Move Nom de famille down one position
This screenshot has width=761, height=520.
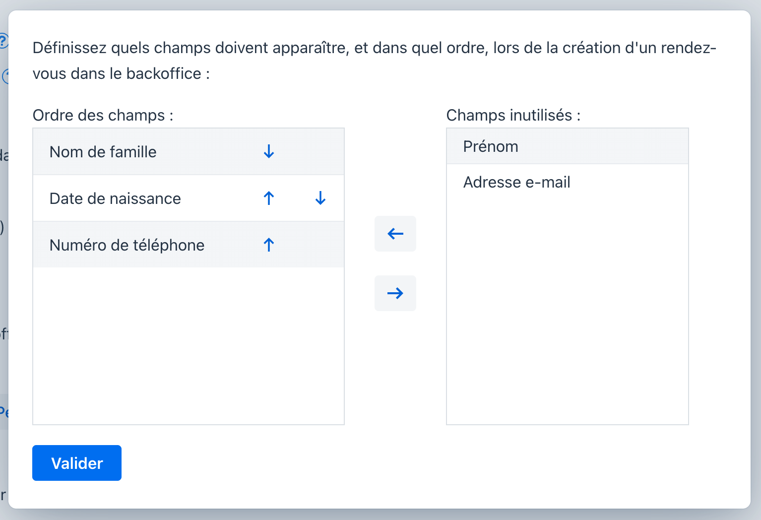[269, 151]
